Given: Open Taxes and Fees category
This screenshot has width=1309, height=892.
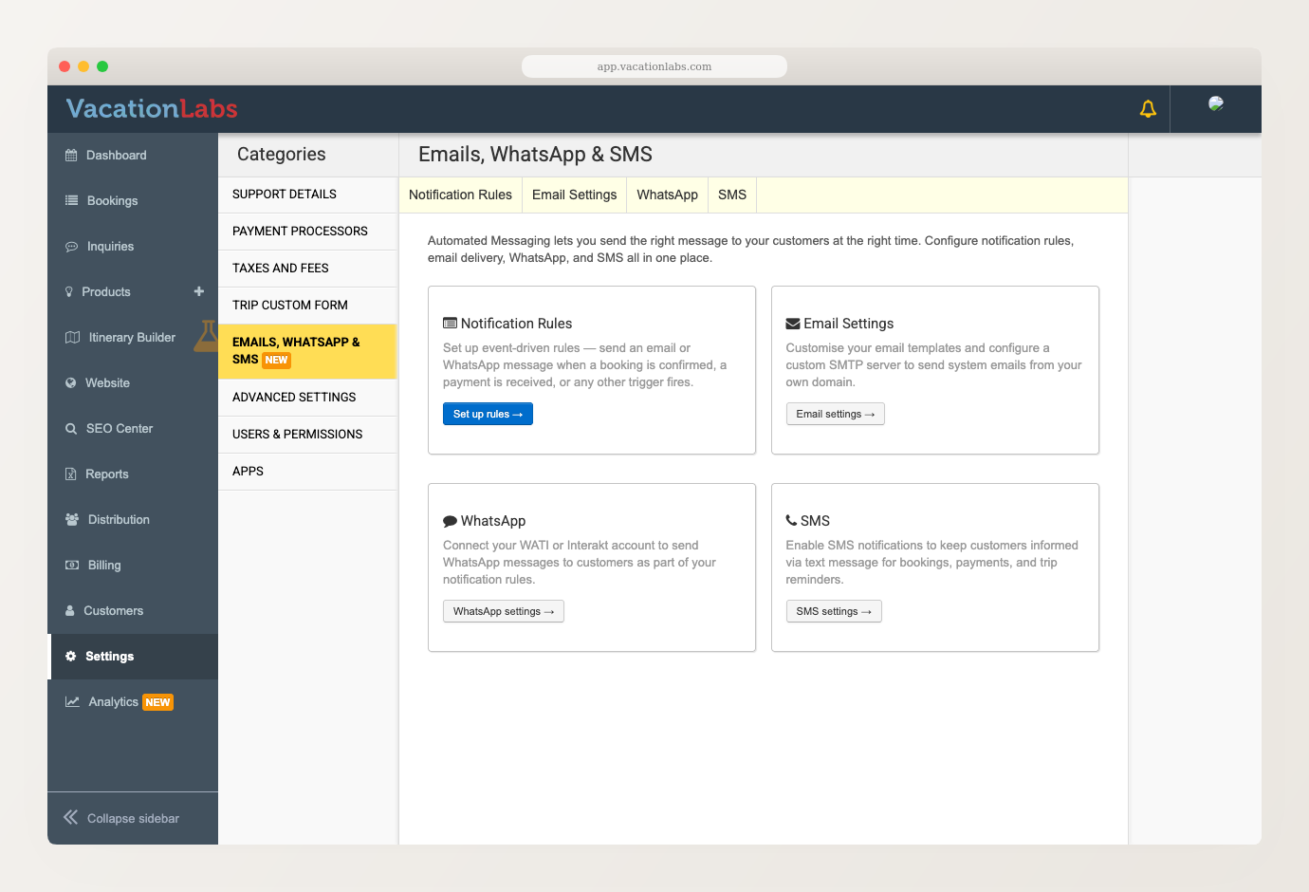Looking at the screenshot, I should coord(307,269).
